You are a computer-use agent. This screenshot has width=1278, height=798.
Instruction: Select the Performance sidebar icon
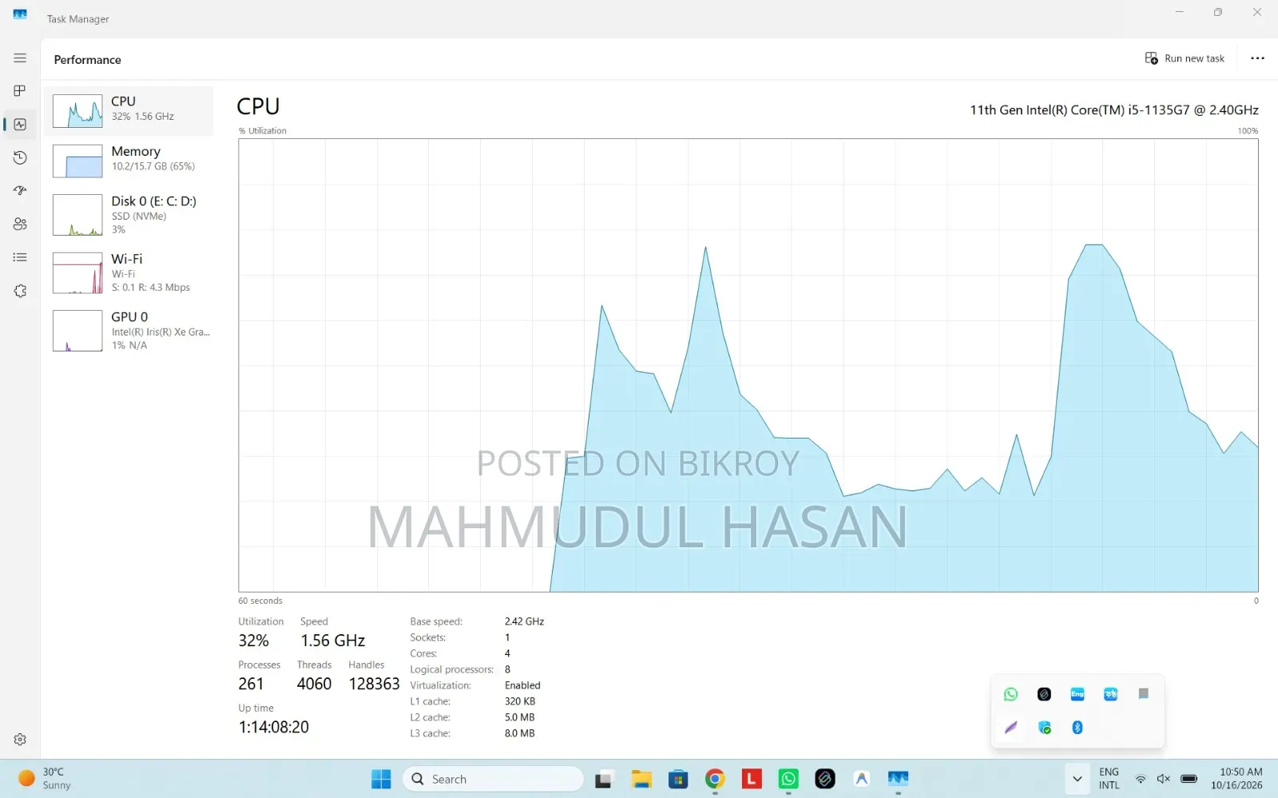[x=20, y=125]
